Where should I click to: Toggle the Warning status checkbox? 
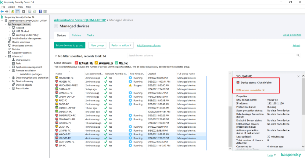tap(96, 63)
